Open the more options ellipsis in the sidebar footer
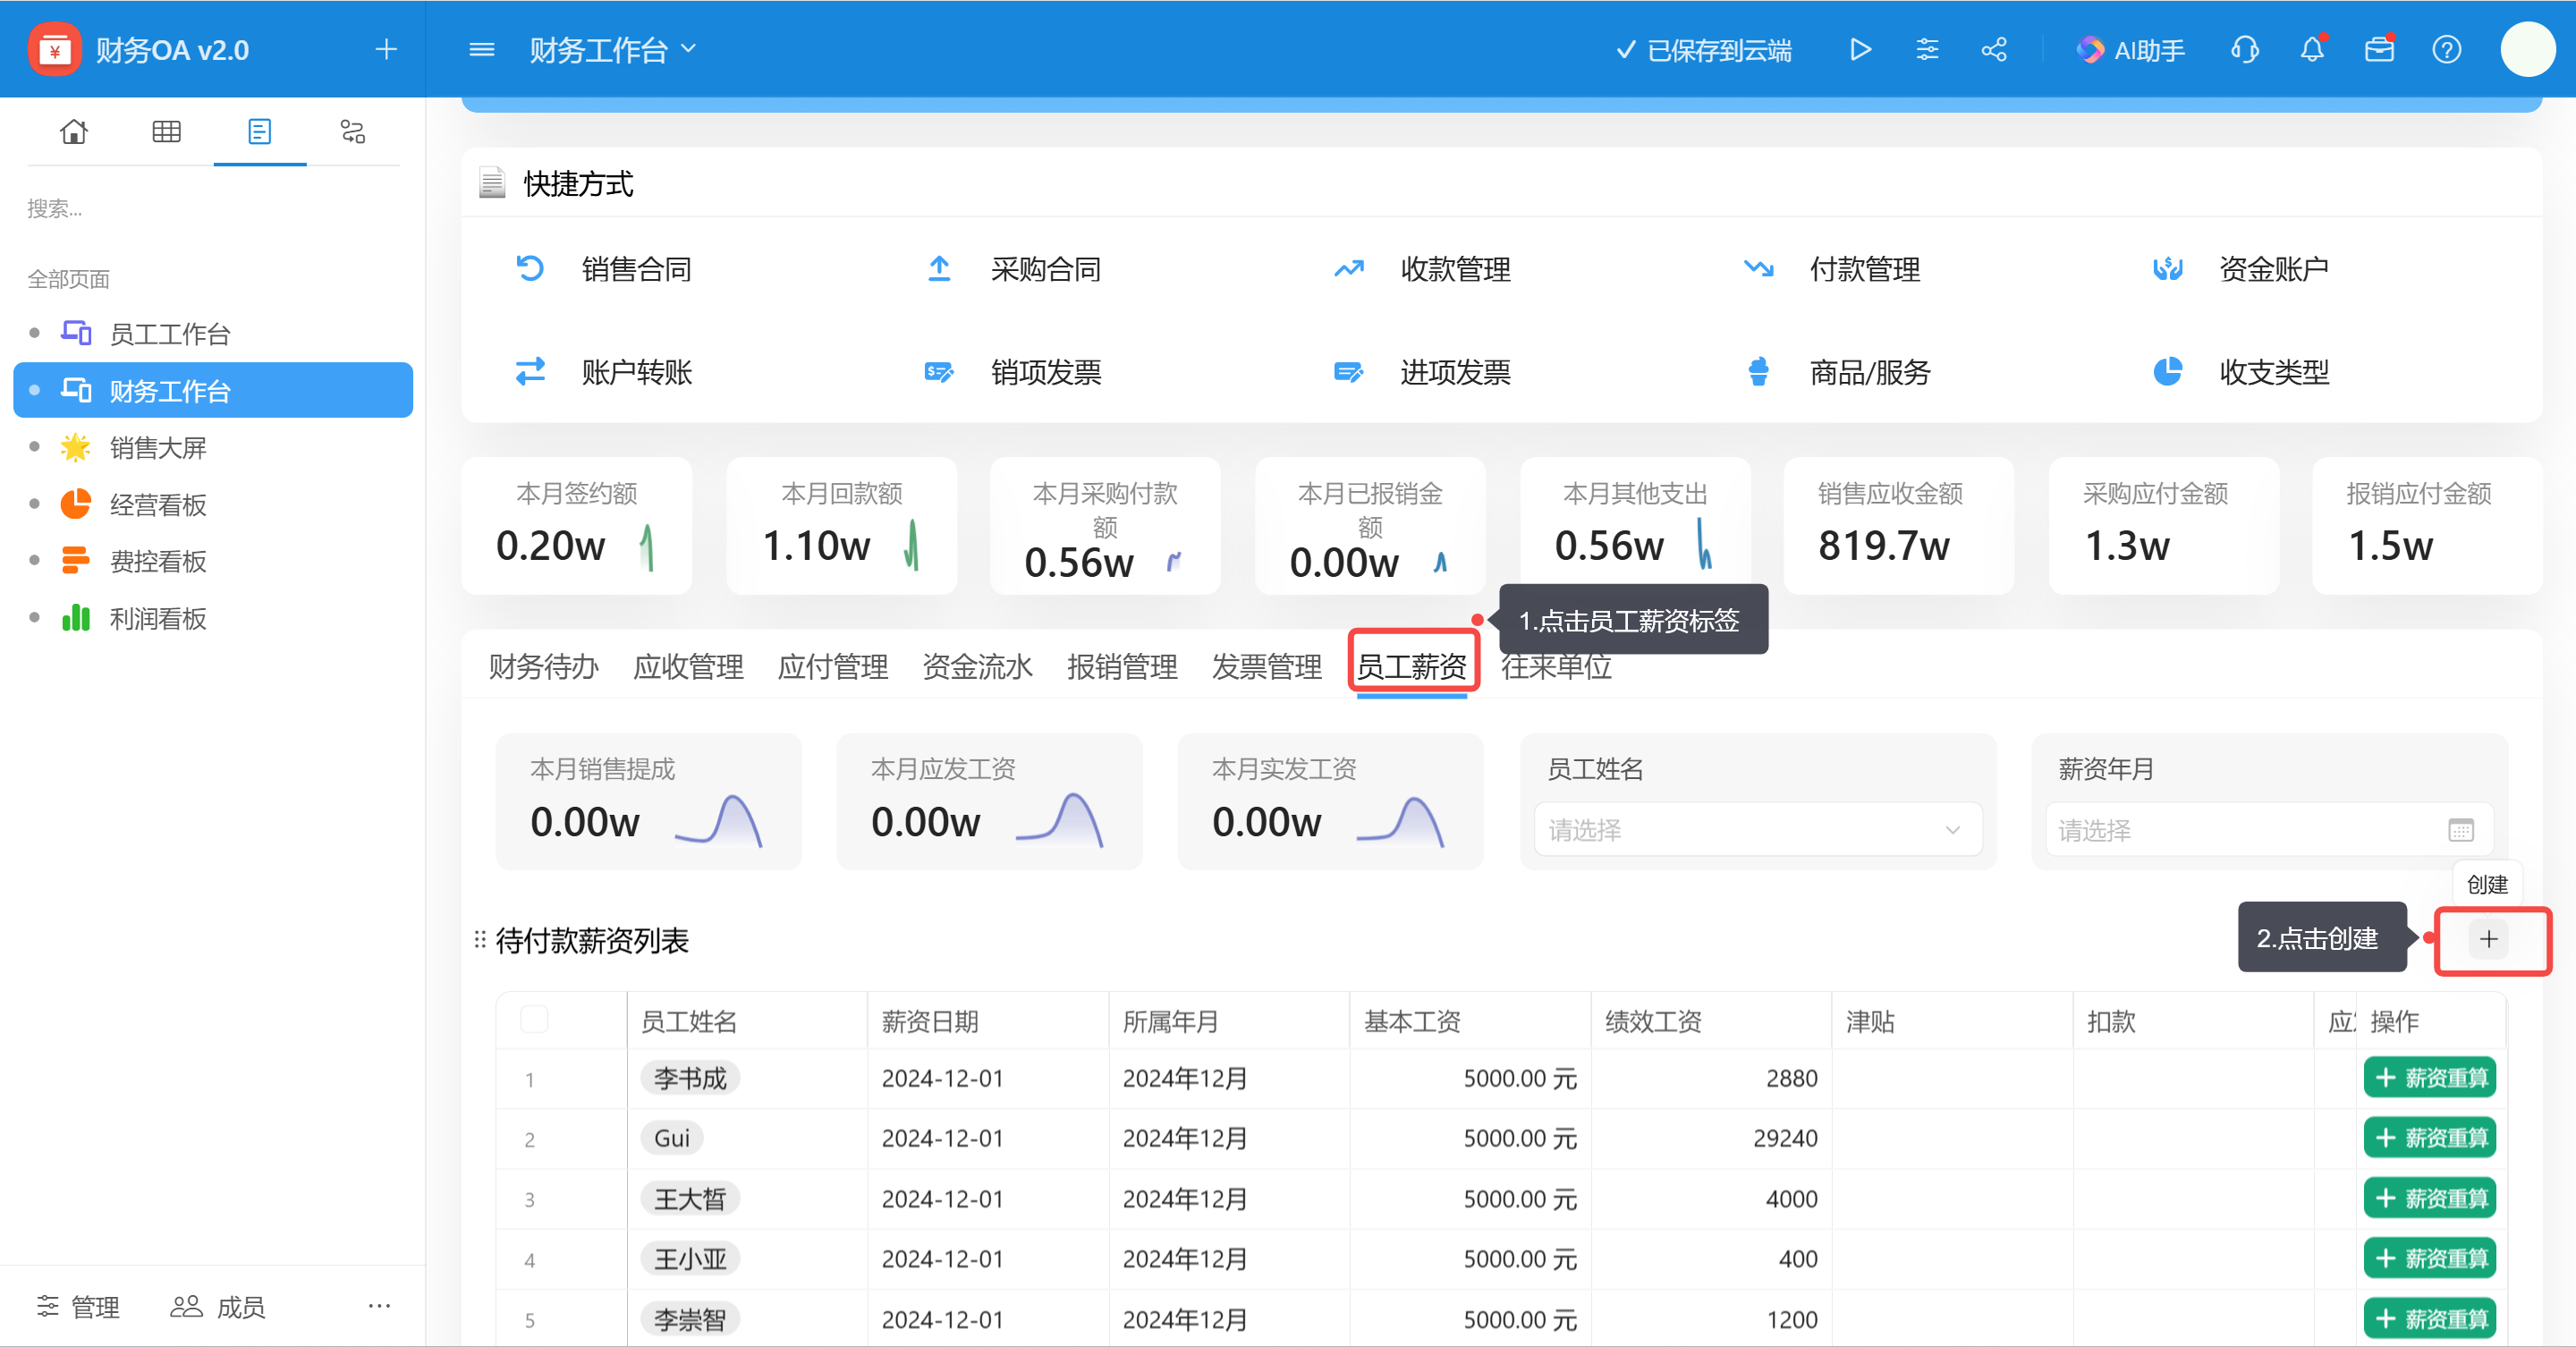The image size is (2576, 1347). pyautogui.click(x=379, y=1306)
